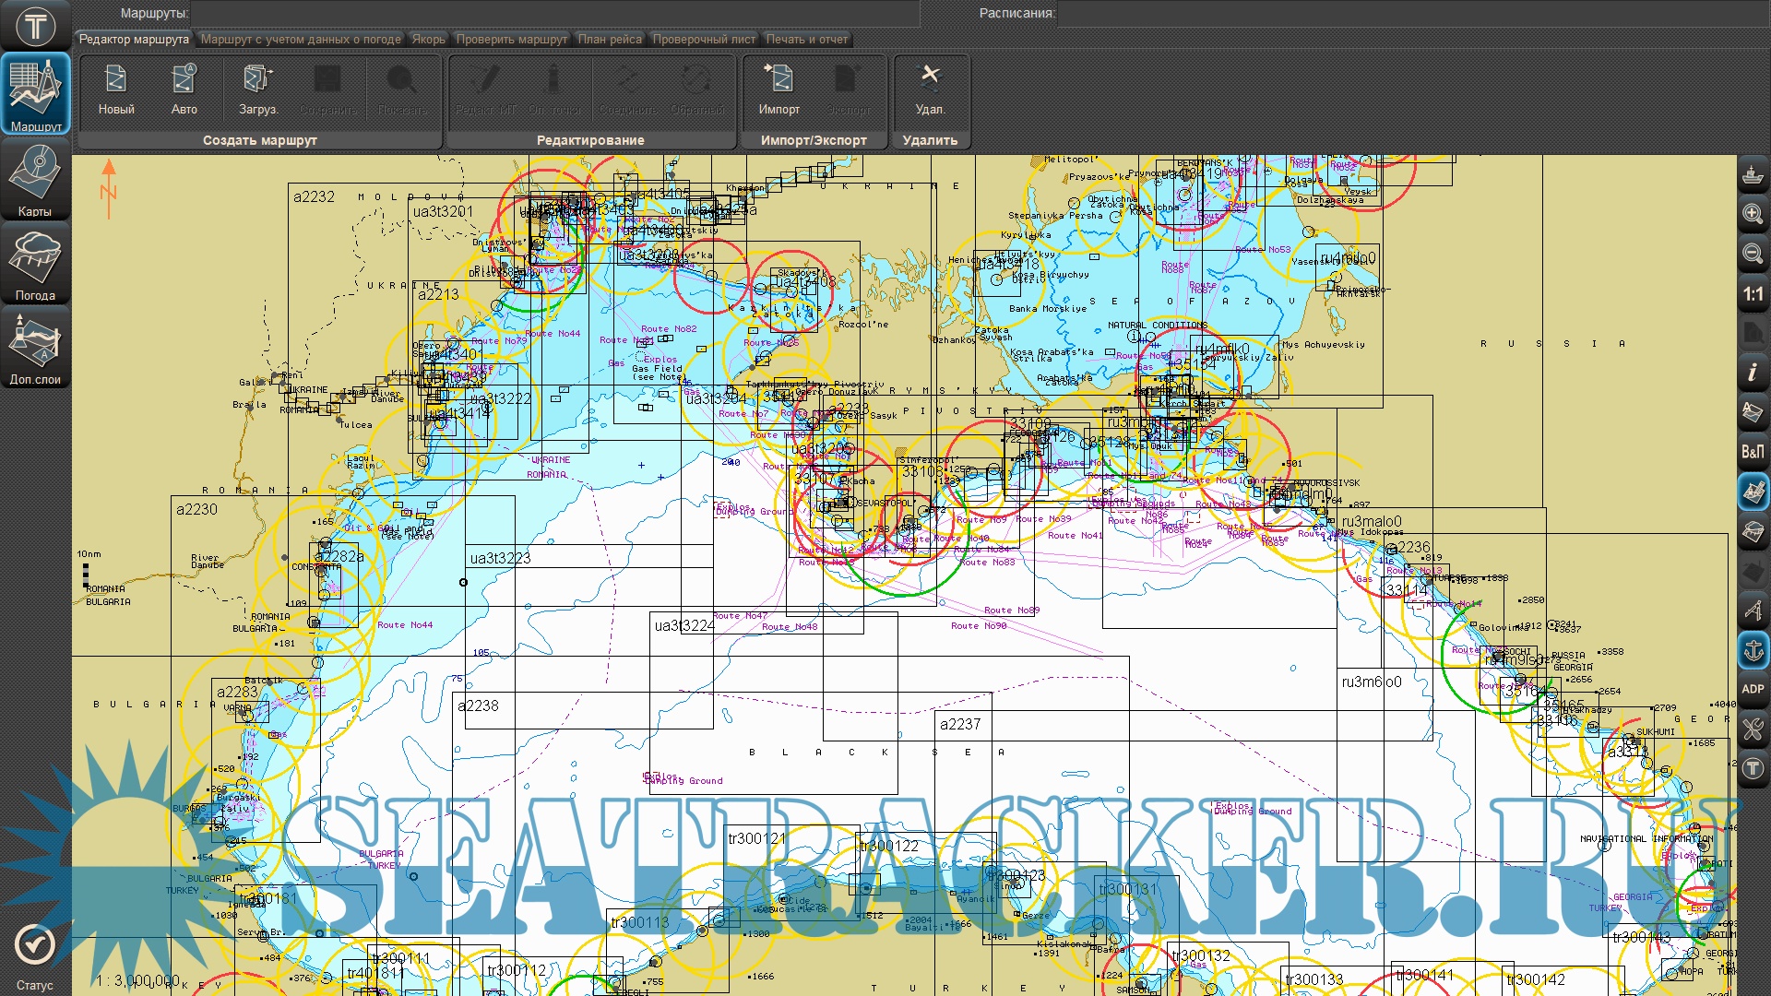The height and width of the screenshot is (996, 1771).
Task: Open the chart info (i) tool
Action: (1753, 373)
